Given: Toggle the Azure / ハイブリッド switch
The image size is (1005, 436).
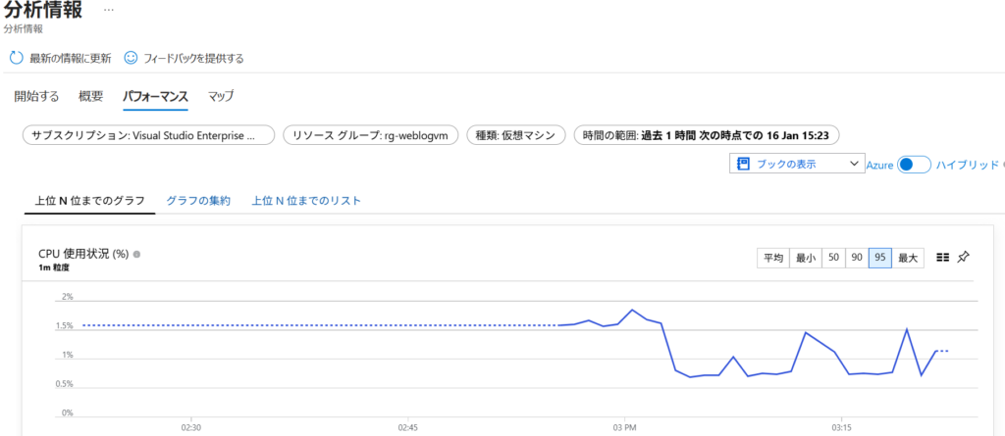Looking at the screenshot, I should (913, 165).
